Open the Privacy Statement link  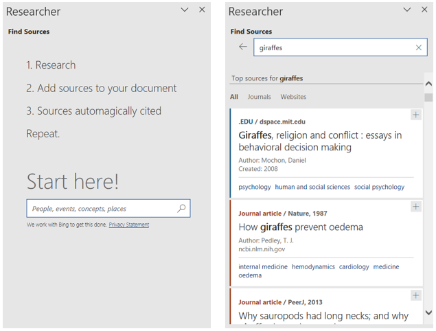coord(129,225)
